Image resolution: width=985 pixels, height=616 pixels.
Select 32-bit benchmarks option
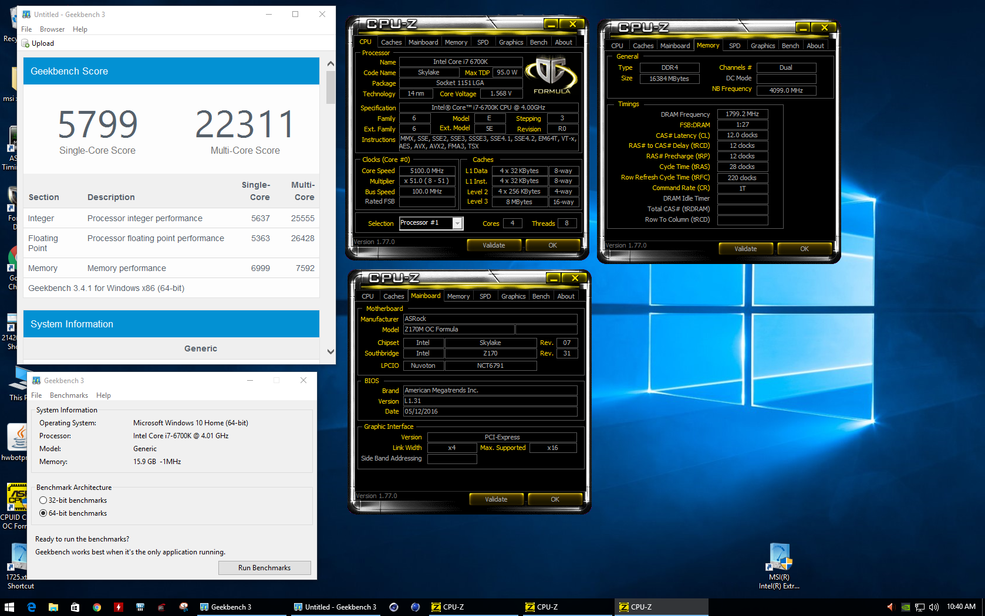point(43,500)
